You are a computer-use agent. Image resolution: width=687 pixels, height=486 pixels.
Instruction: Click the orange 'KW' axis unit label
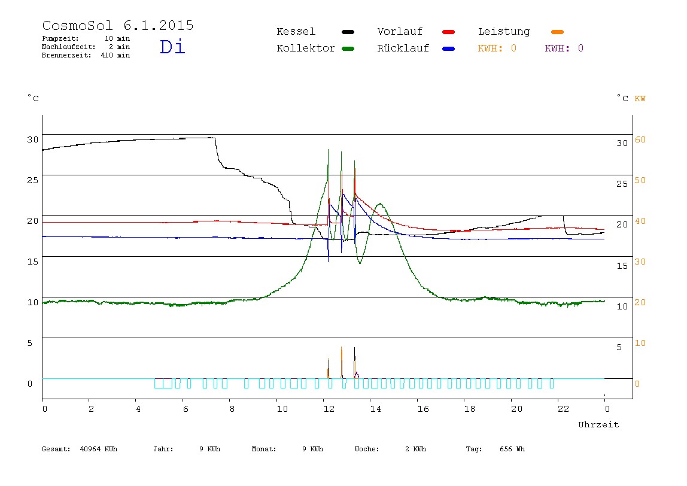tap(640, 99)
